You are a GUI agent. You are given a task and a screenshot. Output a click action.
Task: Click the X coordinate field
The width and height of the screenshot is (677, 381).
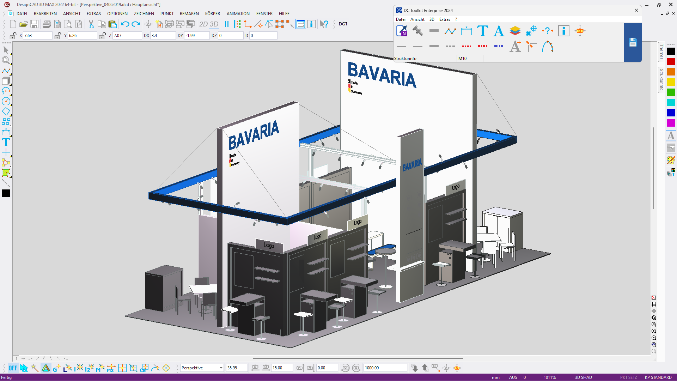pos(37,36)
